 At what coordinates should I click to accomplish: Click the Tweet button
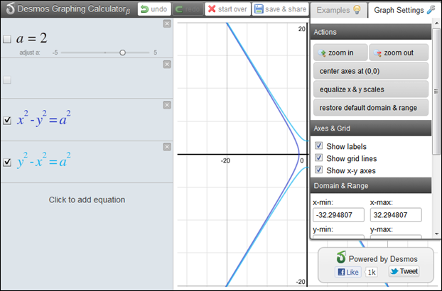pyautogui.click(x=404, y=271)
